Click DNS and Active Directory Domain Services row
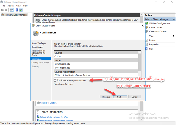Viewport: 176px width, 125px height. (x=96, y=75)
